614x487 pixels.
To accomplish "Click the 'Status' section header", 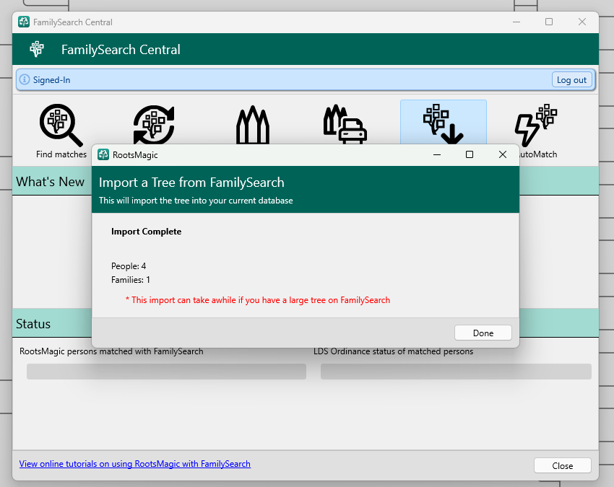I will tap(33, 324).
